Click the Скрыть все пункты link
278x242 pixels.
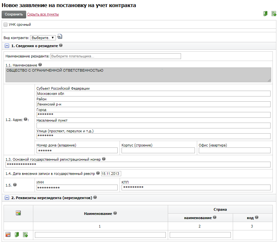(43, 15)
